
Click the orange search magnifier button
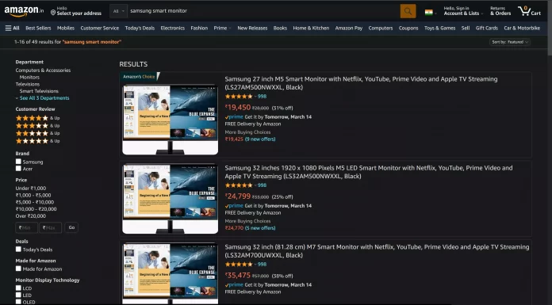[x=408, y=11]
